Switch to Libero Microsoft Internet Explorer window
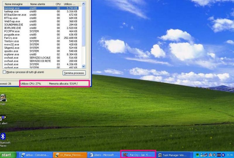 tap(104, 155)
